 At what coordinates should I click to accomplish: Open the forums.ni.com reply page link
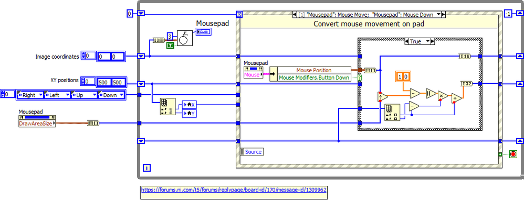point(234,189)
